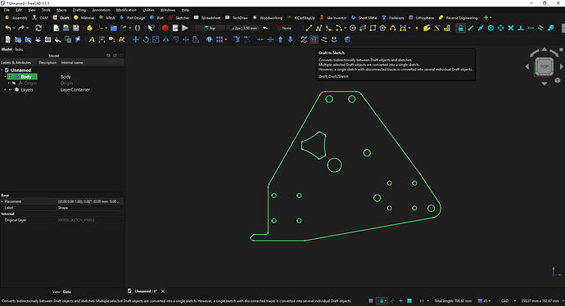The width and height of the screenshot is (565, 306).
Task: Switch to the View property tab
Action: (x=56, y=292)
